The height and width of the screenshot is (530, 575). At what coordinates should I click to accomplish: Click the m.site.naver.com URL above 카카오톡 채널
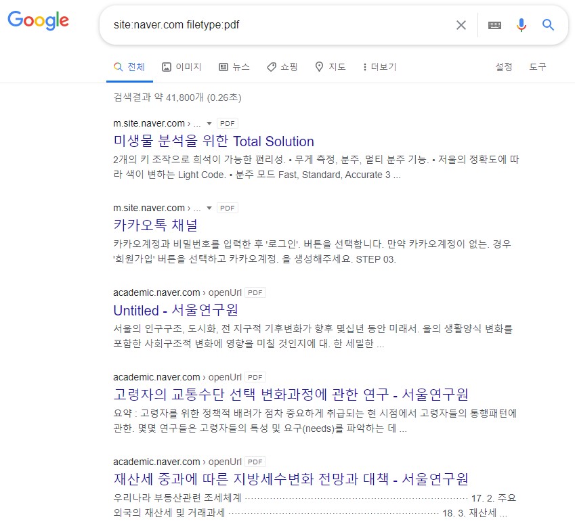[x=157, y=208]
